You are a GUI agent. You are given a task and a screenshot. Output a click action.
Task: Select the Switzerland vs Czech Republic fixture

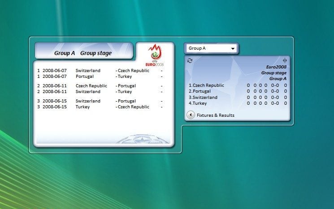pyautogui.click(x=100, y=71)
